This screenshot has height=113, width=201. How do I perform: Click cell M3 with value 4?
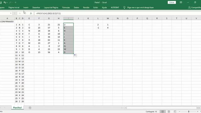point(108,28)
